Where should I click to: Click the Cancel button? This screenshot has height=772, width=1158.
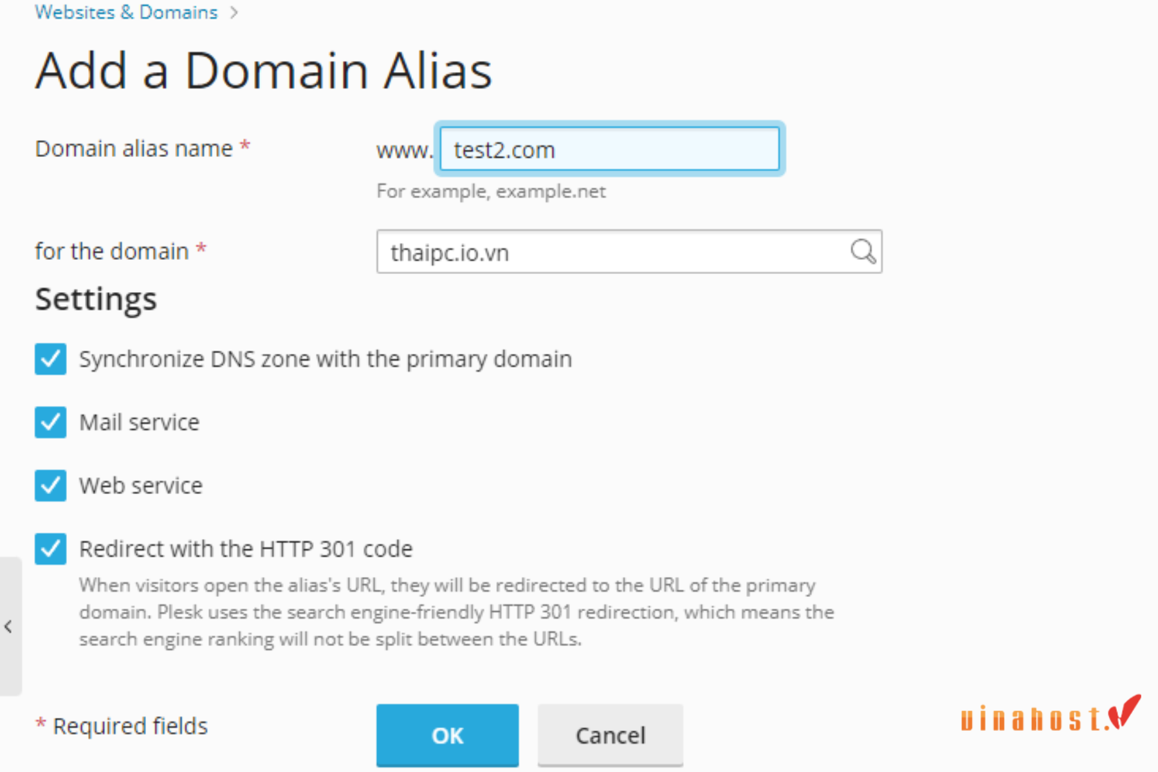(x=610, y=735)
